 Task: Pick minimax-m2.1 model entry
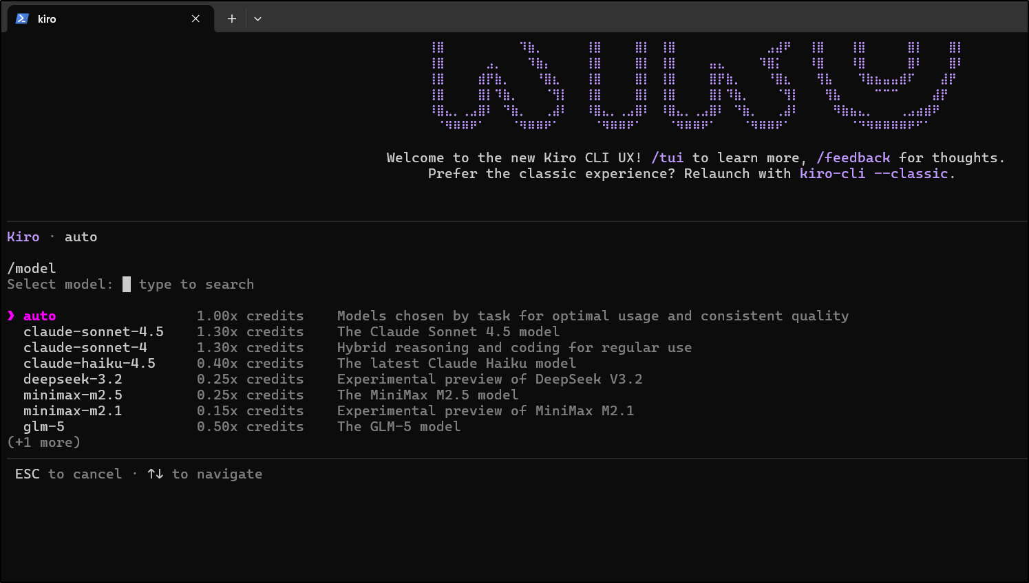(x=73, y=411)
